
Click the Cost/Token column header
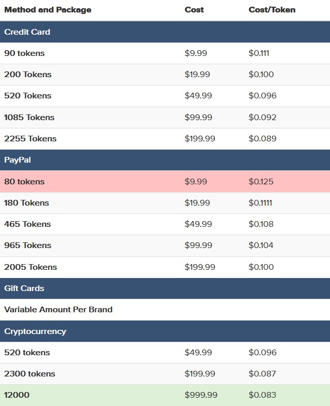click(272, 10)
